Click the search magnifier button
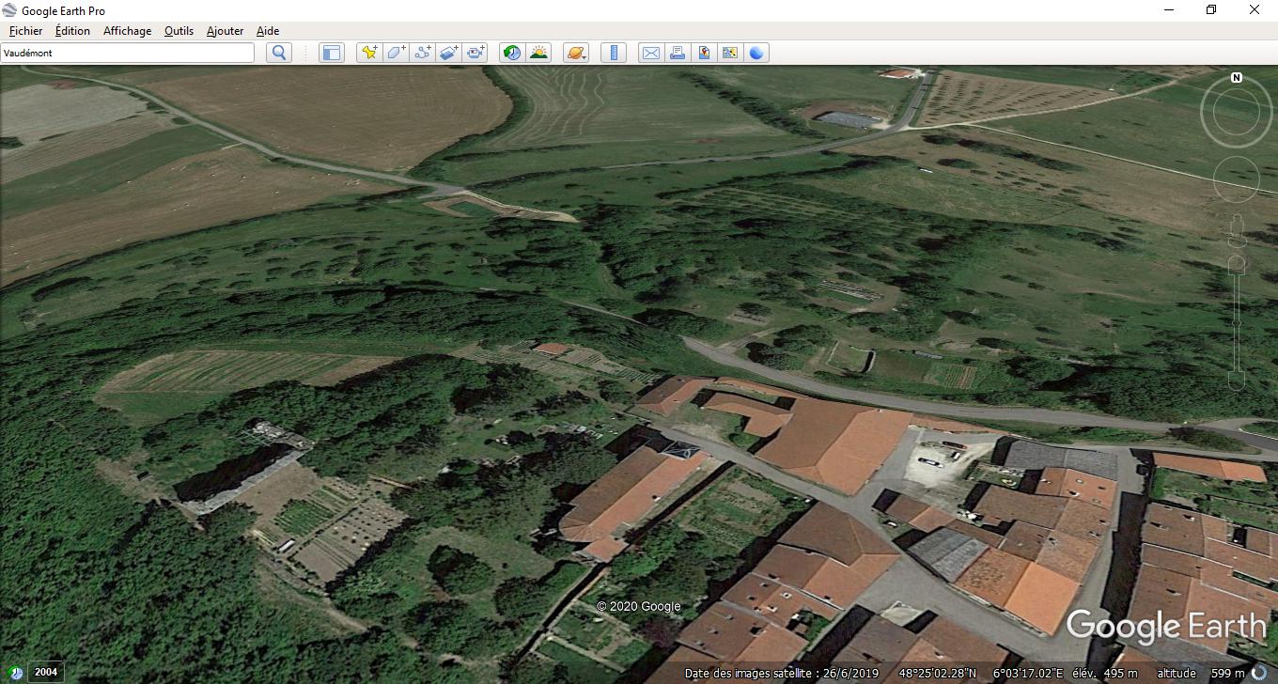The image size is (1278, 684). (x=279, y=53)
